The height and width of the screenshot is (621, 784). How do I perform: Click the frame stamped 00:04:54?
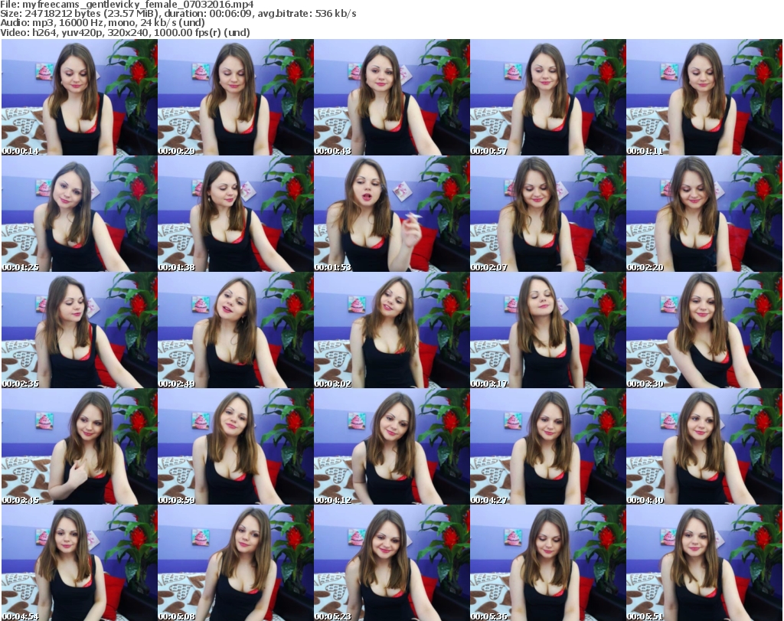click(x=80, y=563)
